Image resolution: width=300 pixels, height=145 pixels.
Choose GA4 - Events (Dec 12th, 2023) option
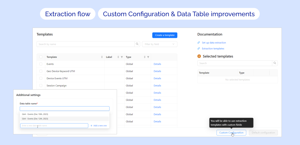pos(35,119)
